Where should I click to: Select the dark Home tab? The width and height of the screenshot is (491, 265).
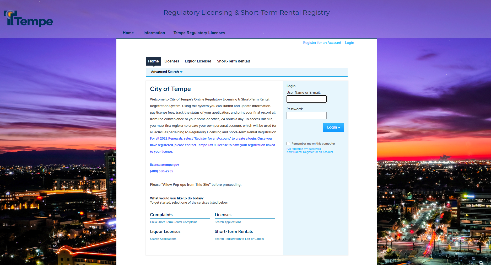pyautogui.click(x=153, y=61)
